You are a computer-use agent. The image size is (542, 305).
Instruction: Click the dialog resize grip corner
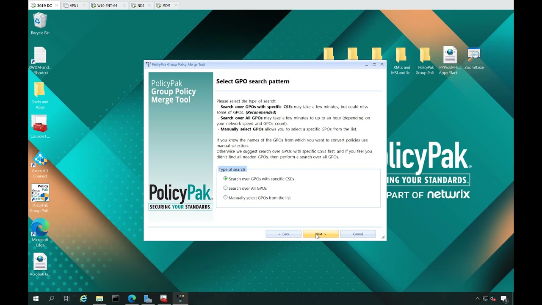coord(384,238)
